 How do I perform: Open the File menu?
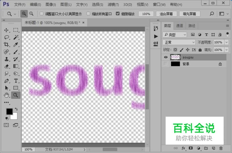pos(20,5)
